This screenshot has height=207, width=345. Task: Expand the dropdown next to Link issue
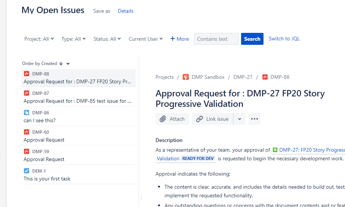click(240, 119)
